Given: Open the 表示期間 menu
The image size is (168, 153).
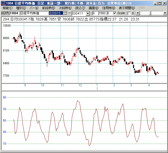Looking at the screenshot, I should click(127, 8).
